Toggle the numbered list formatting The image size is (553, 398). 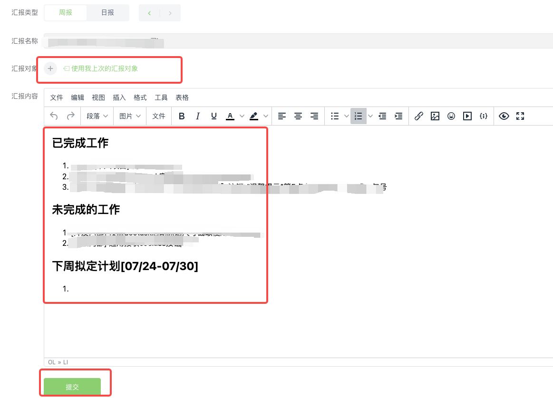coord(359,116)
